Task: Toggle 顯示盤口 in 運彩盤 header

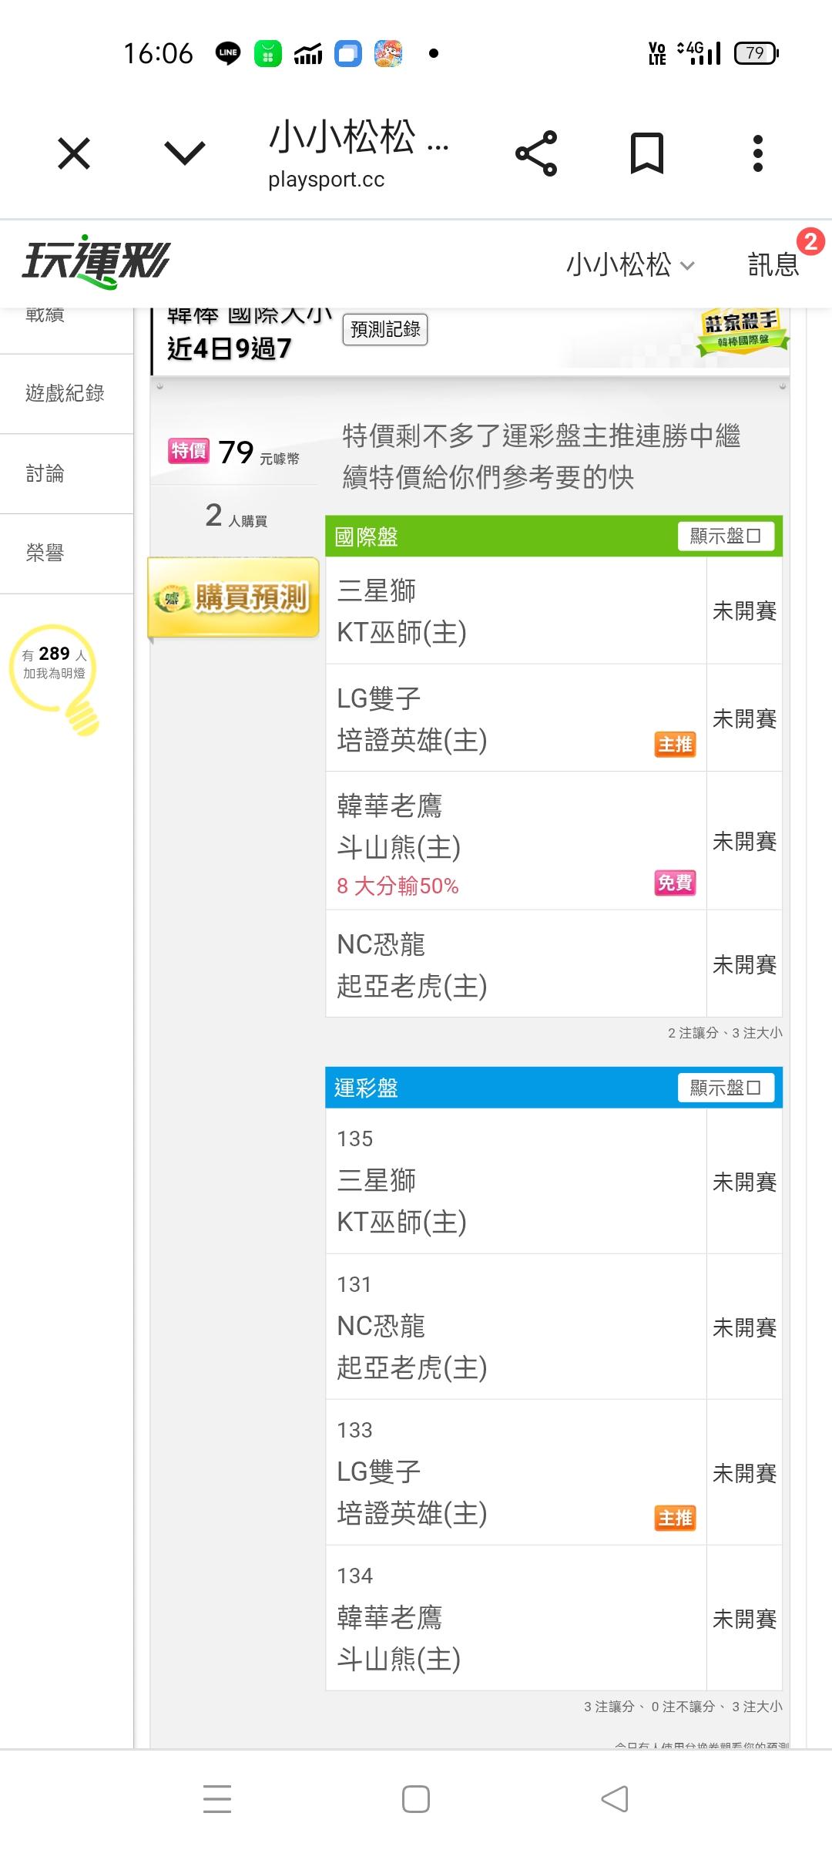Action: 726,1088
